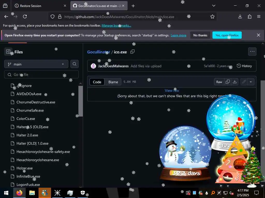
Task: Click the snowman snow globe widget
Action: [x=185, y=153]
